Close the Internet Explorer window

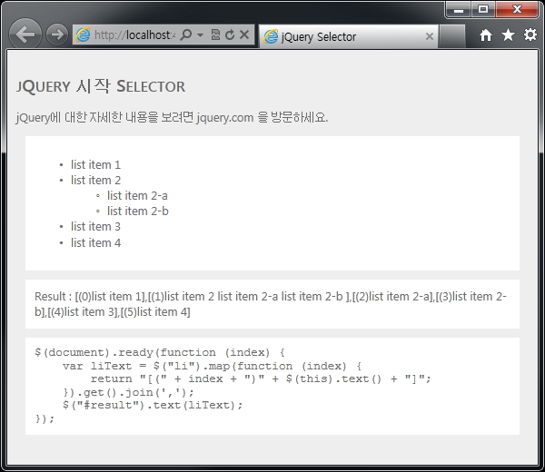[517, 9]
